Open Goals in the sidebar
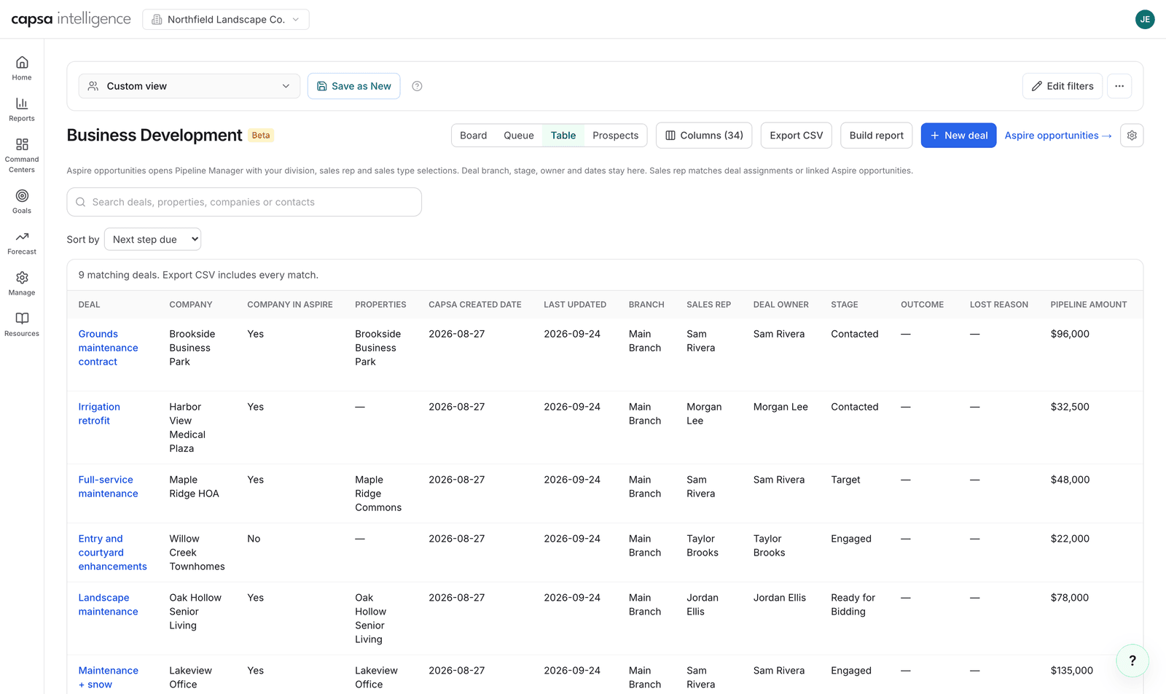Viewport: 1166px width, 694px height. pos(22,202)
